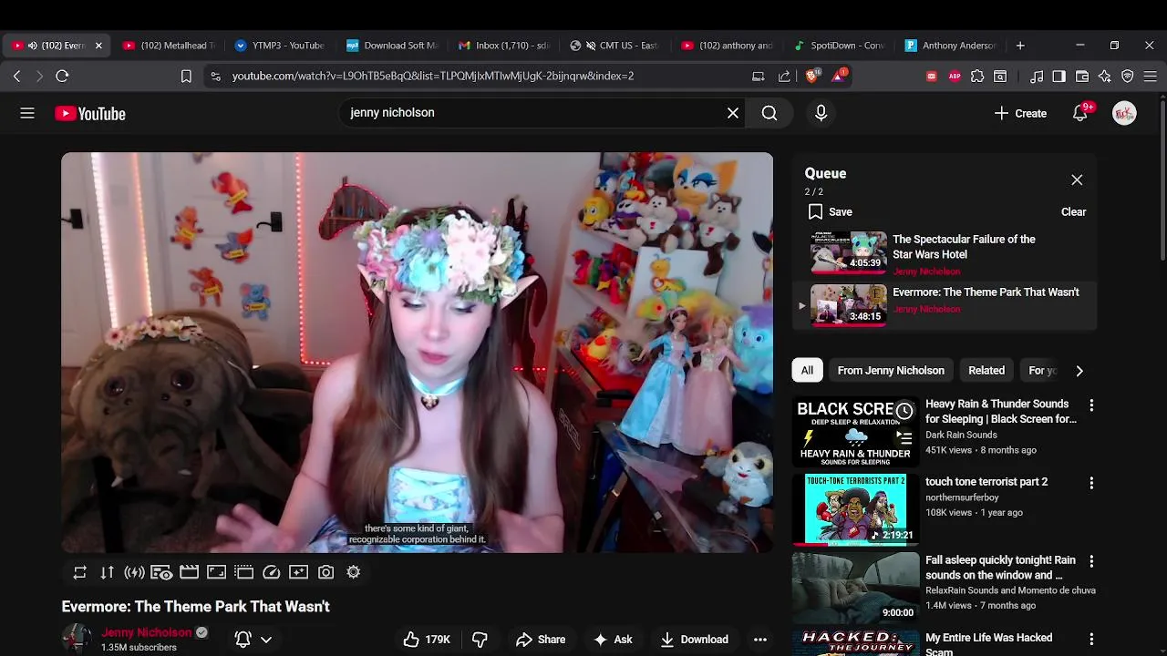Select the From Jenny Nicholson chip

click(x=891, y=371)
